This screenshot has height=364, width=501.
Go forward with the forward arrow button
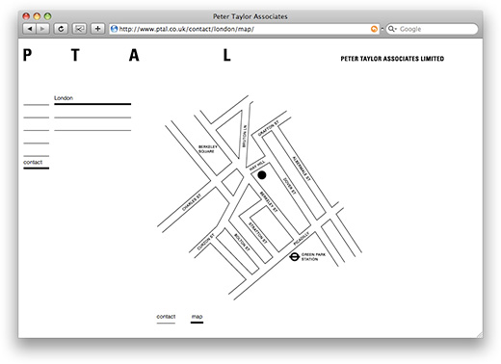pos(42,29)
